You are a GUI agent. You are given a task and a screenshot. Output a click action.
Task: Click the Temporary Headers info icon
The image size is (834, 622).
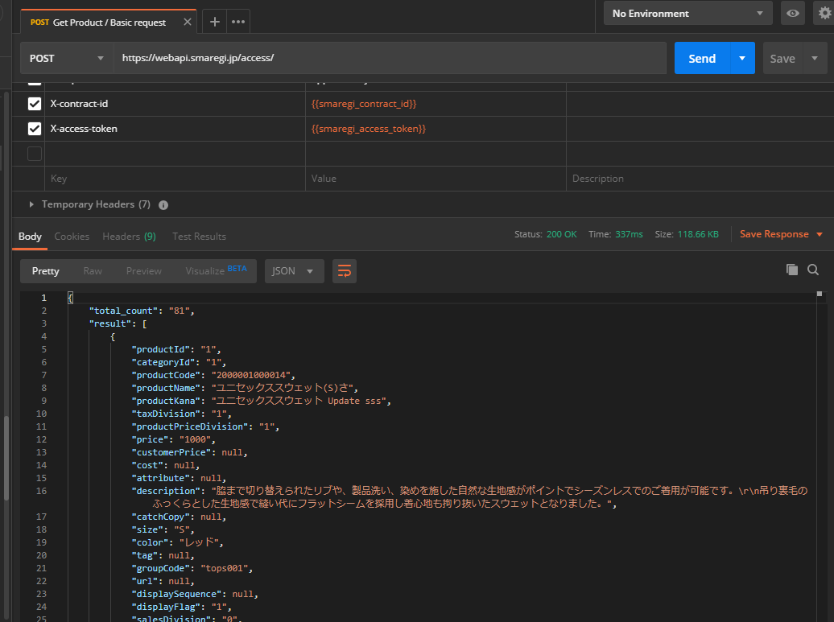tap(163, 204)
